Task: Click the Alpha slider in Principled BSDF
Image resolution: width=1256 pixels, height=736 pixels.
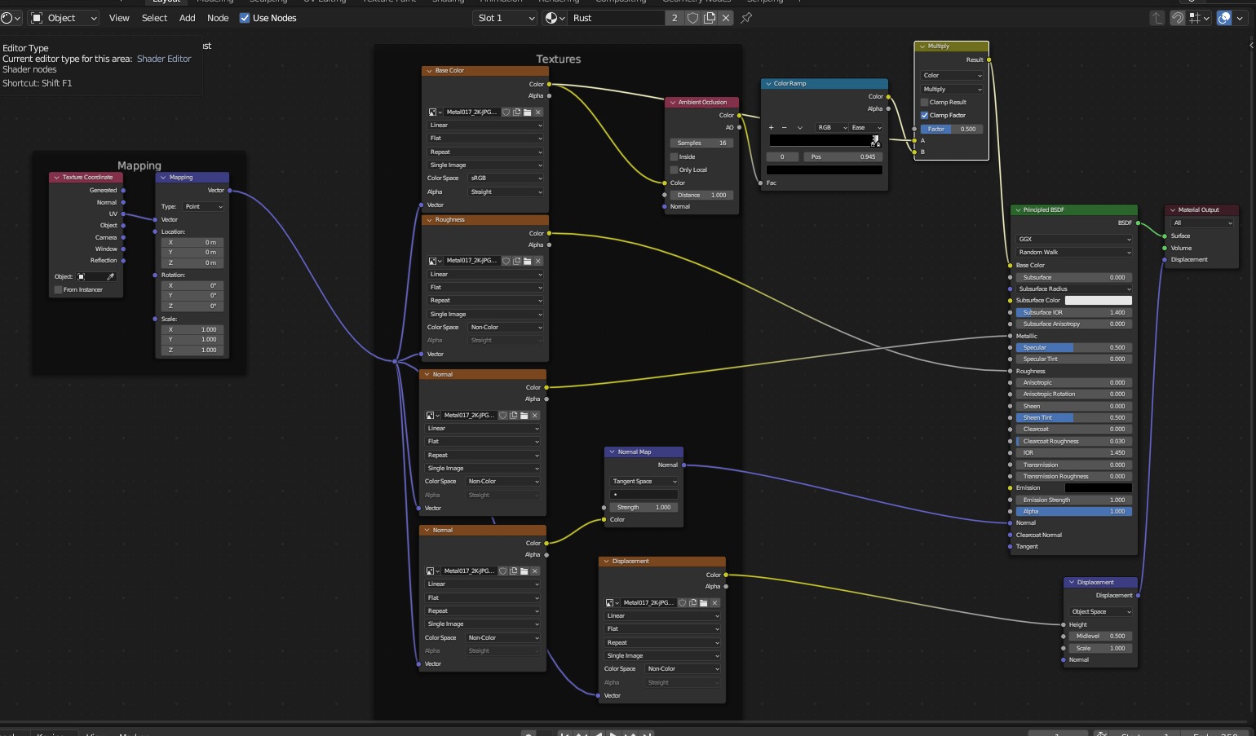Action: click(1073, 511)
